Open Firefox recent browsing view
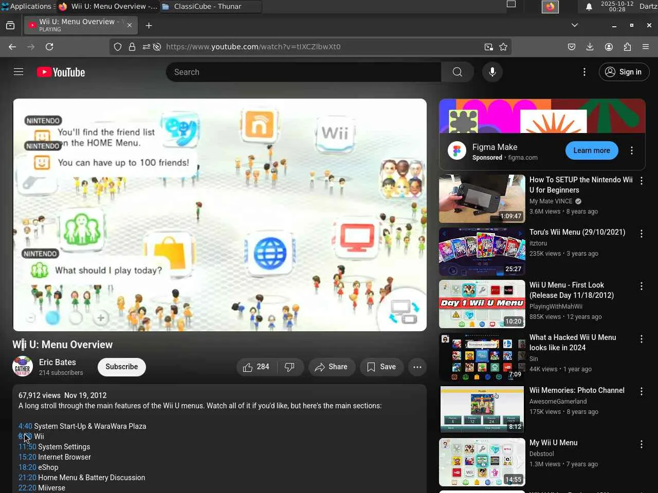 point(10,25)
